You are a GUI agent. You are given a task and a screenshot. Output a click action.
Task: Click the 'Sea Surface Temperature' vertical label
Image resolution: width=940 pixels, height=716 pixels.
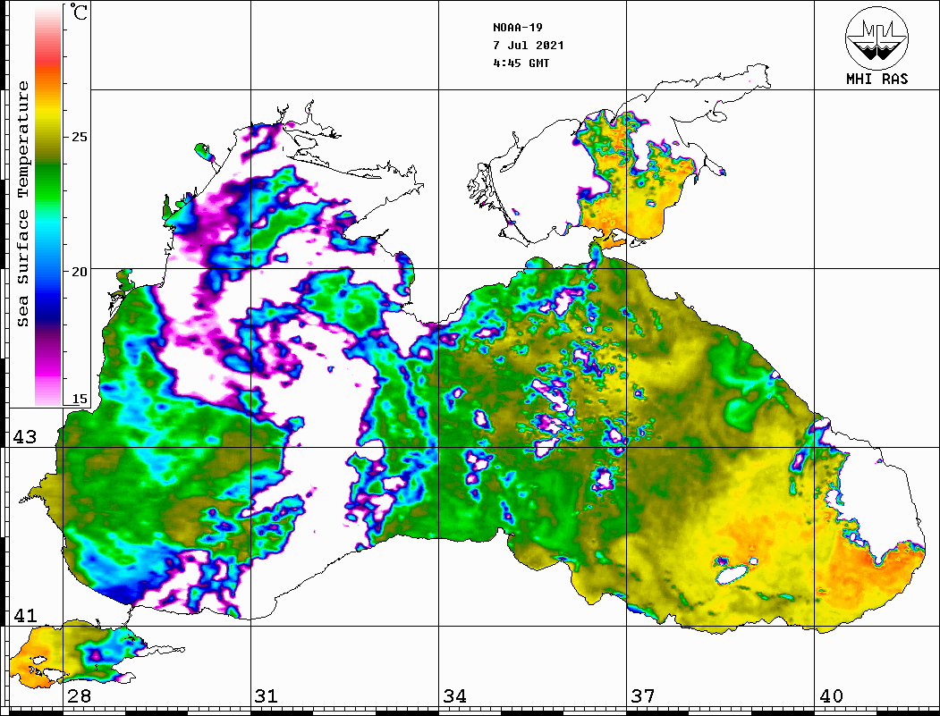tap(22, 204)
